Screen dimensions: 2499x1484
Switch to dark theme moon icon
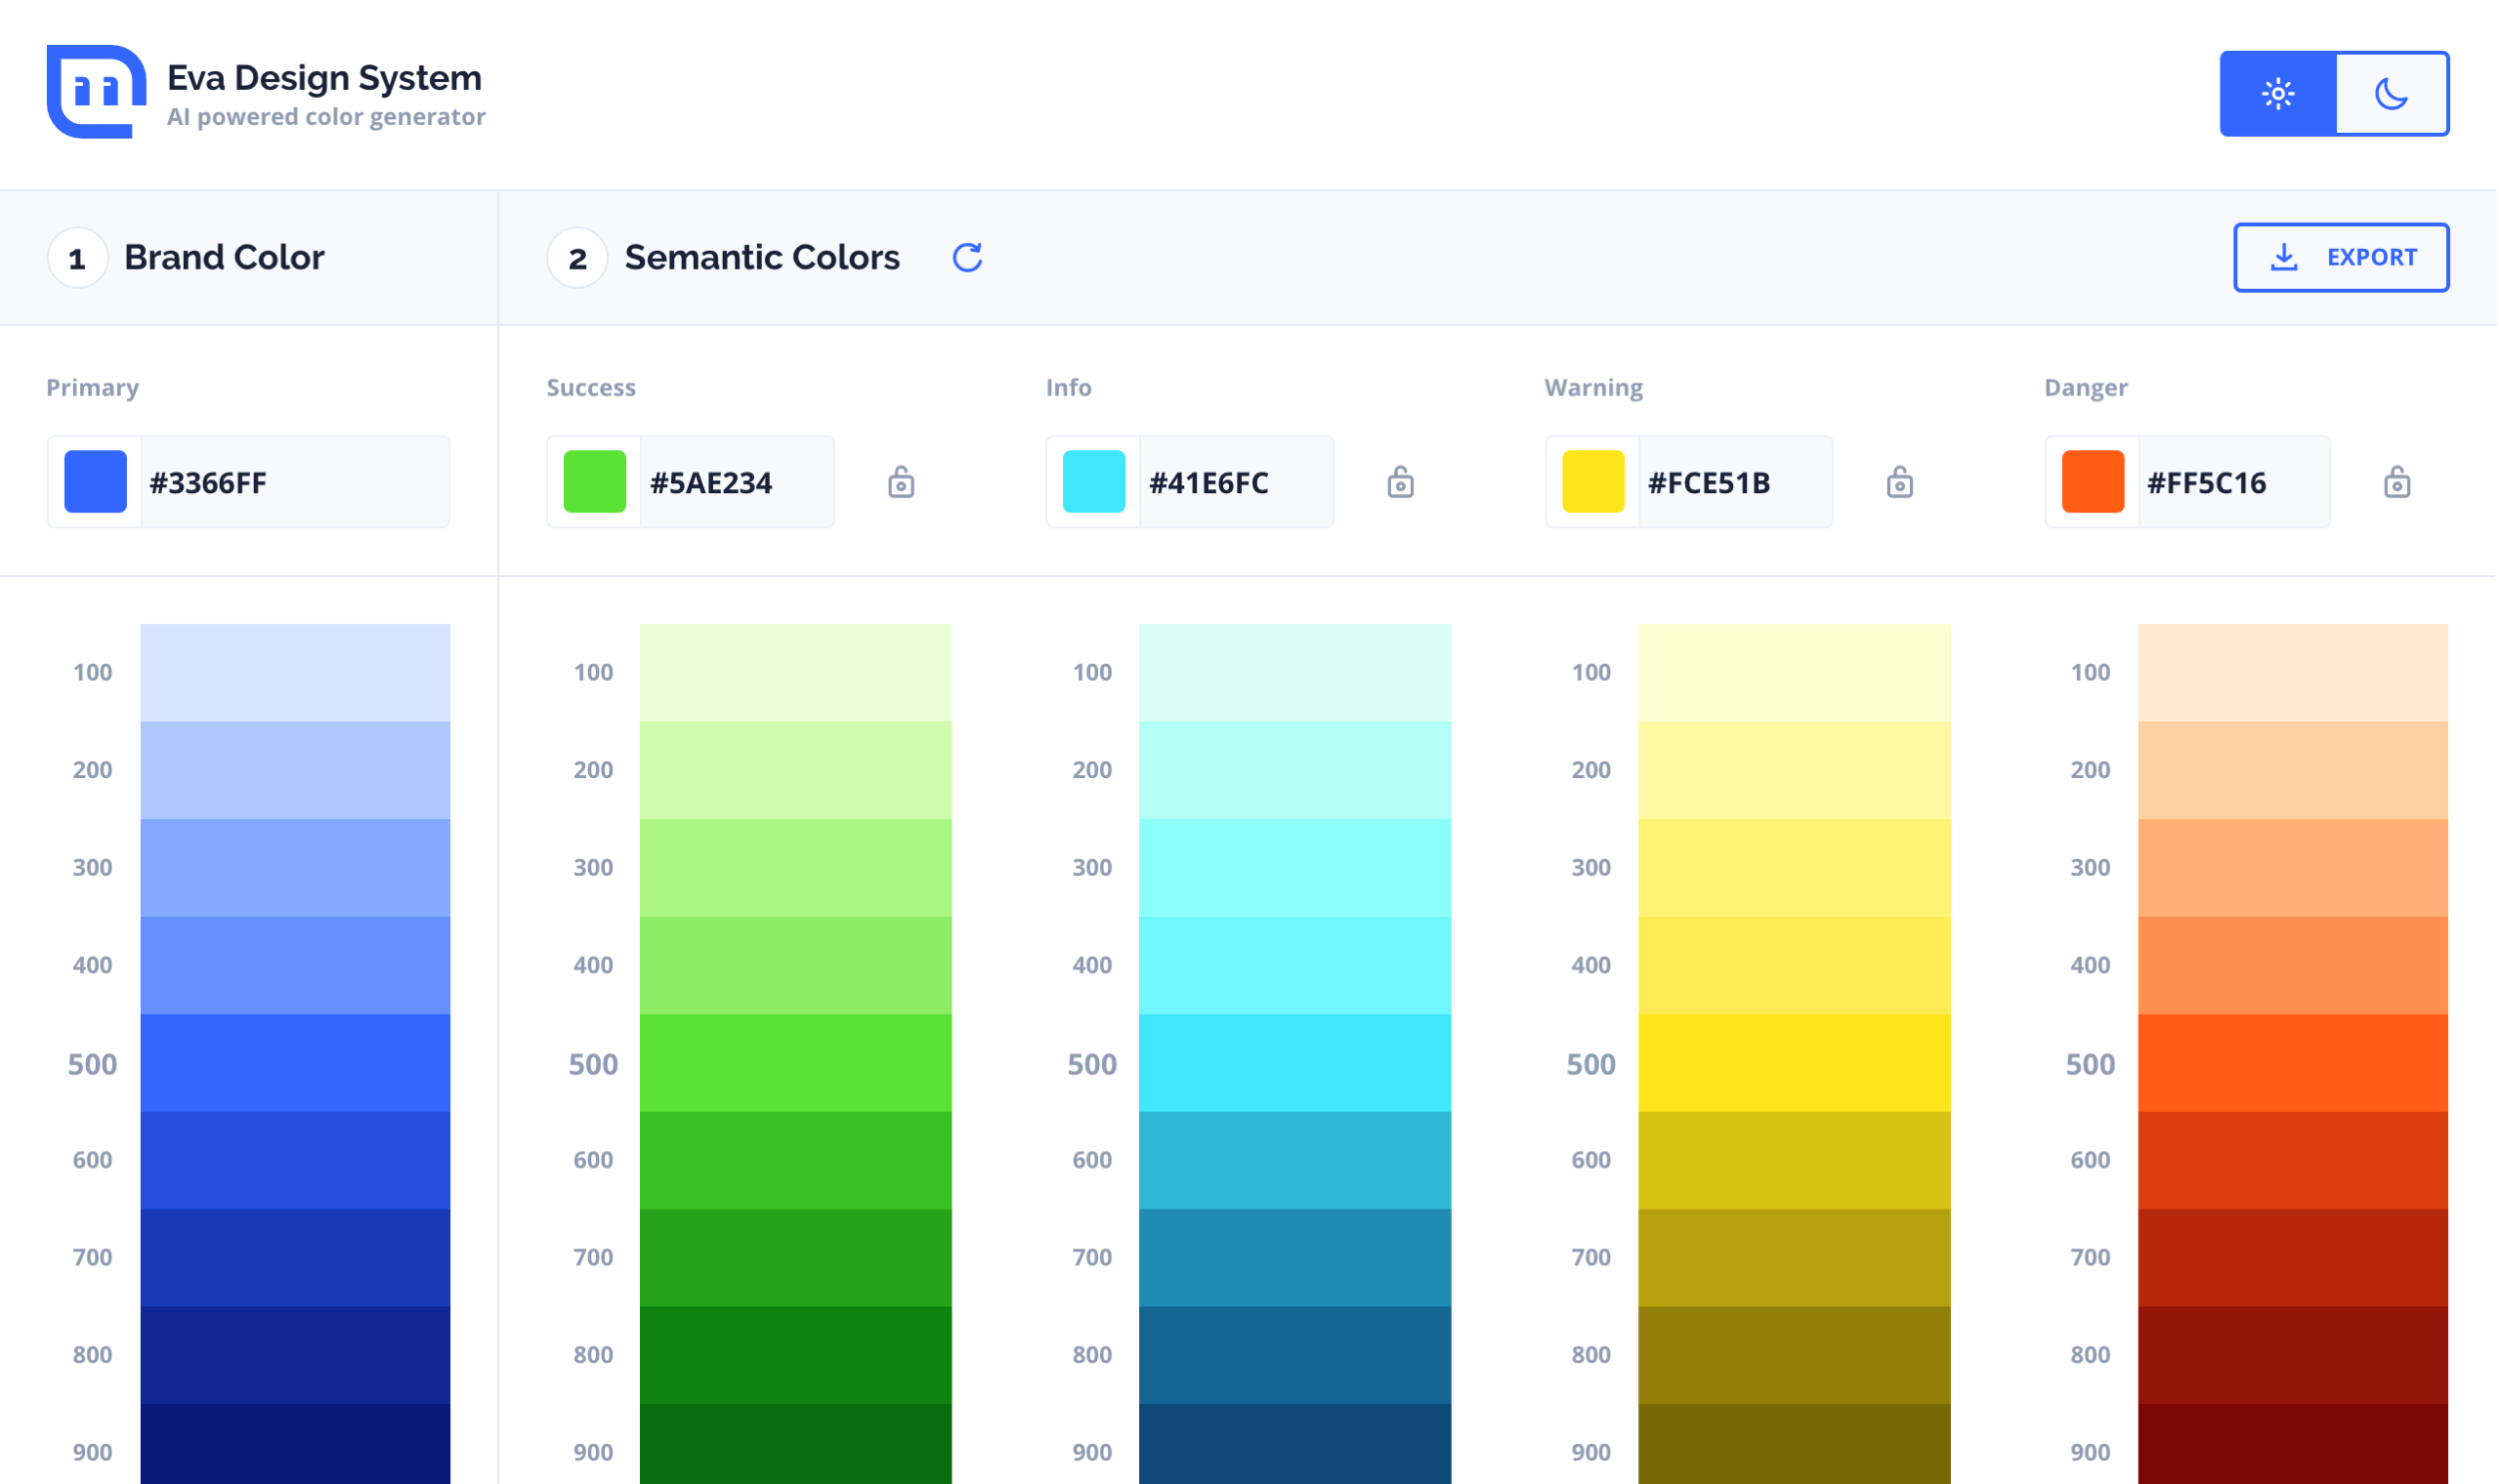click(x=2390, y=94)
